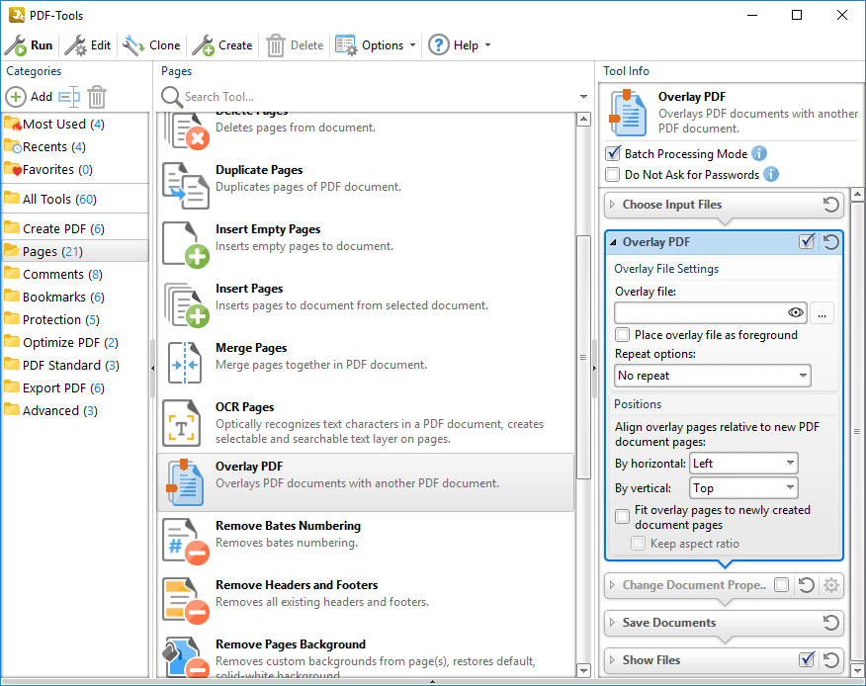Viewport: 866px width, 686px height.
Task: Open the Repeat options dropdown
Action: [x=712, y=376]
